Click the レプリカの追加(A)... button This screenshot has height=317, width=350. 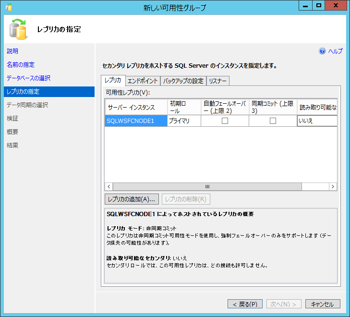pos(132,199)
